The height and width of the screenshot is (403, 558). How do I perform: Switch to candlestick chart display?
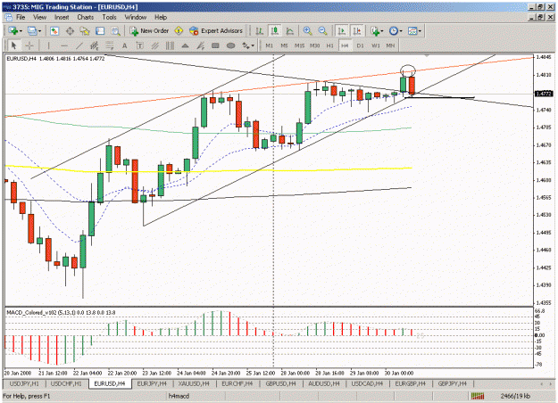pyautogui.click(x=275, y=31)
